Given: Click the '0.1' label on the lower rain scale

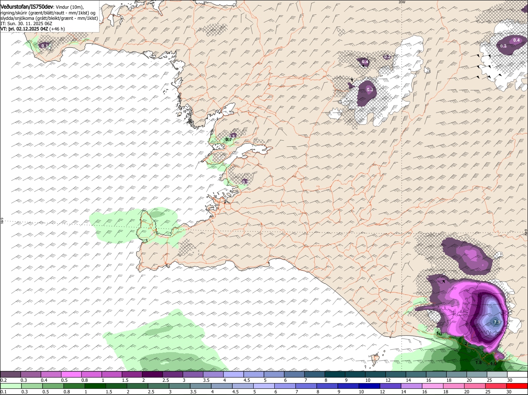Looking at the screenshot, I should (3, 392).
